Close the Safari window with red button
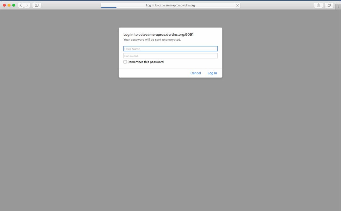The image size is (341, 211). 4,5
